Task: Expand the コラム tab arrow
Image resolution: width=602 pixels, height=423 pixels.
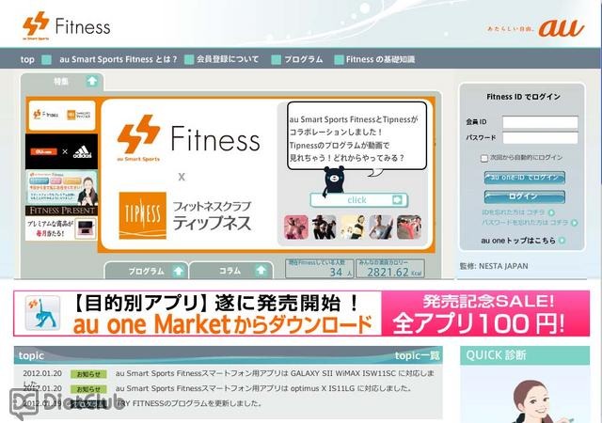Action: tap(261, 271)
